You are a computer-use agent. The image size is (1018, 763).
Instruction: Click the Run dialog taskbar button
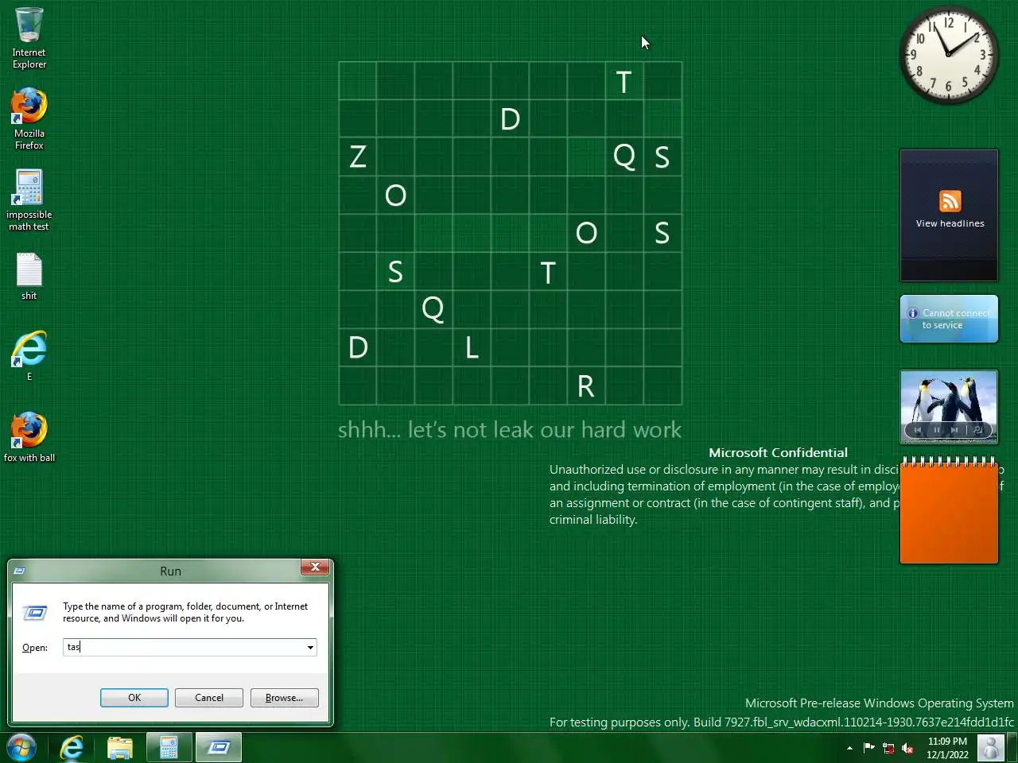(x=219, y=747)
